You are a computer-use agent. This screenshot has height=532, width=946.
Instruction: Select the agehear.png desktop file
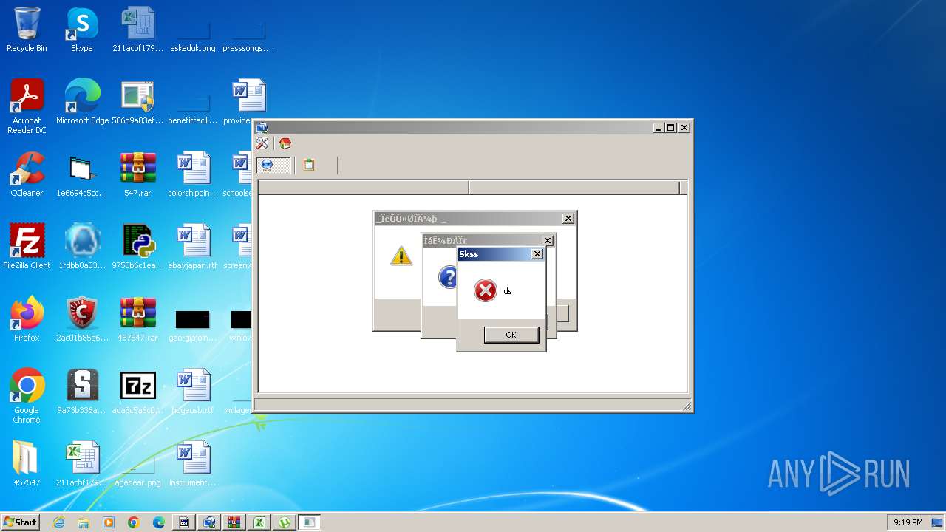137,471
